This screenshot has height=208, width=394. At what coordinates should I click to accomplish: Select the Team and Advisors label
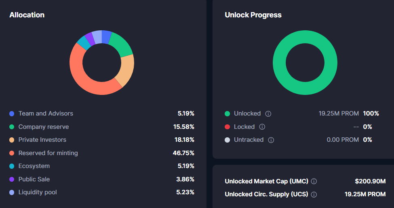(x=46, y=113)
